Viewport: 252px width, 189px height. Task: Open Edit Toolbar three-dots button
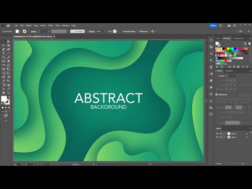click(6, 121)
